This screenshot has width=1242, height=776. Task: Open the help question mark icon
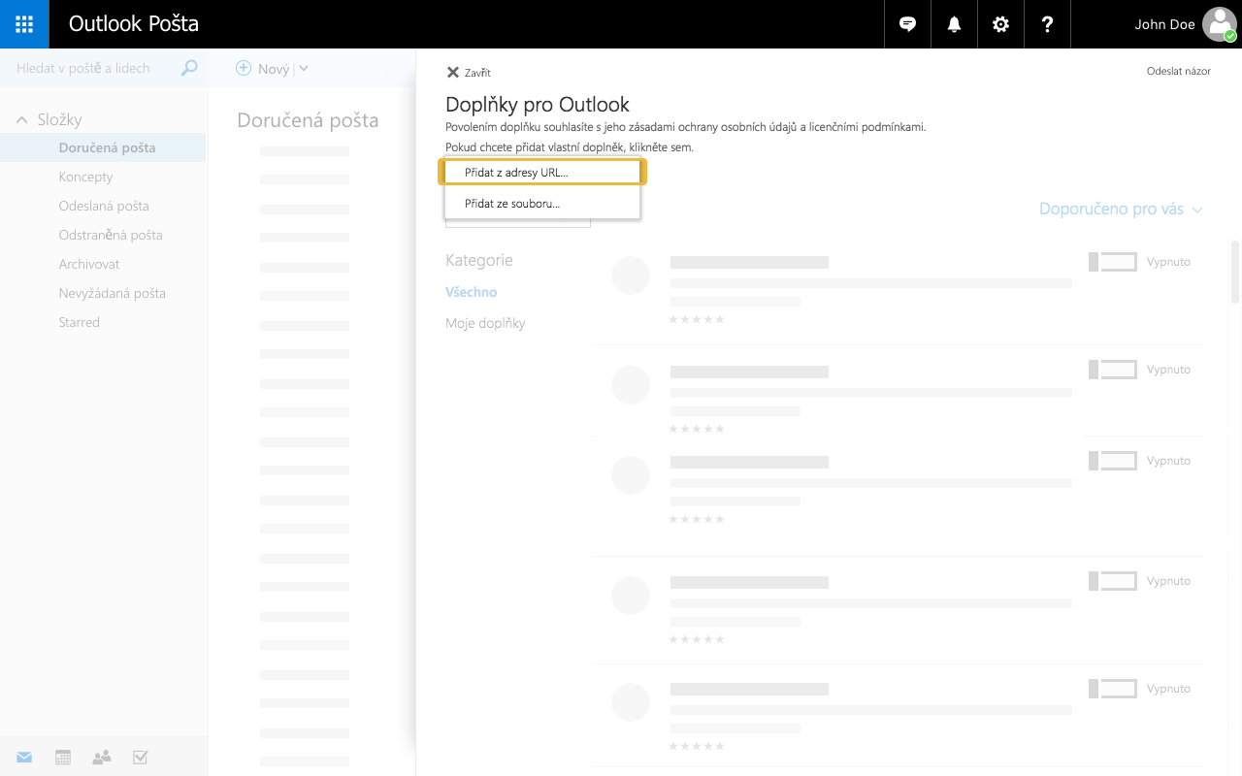(x=1047, y=24)
